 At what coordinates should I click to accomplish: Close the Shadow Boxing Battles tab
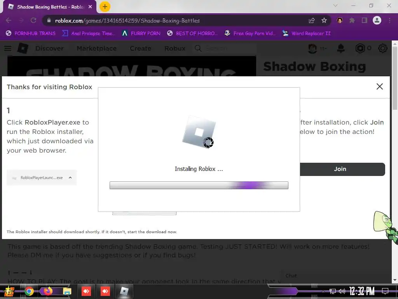[90, 7]
